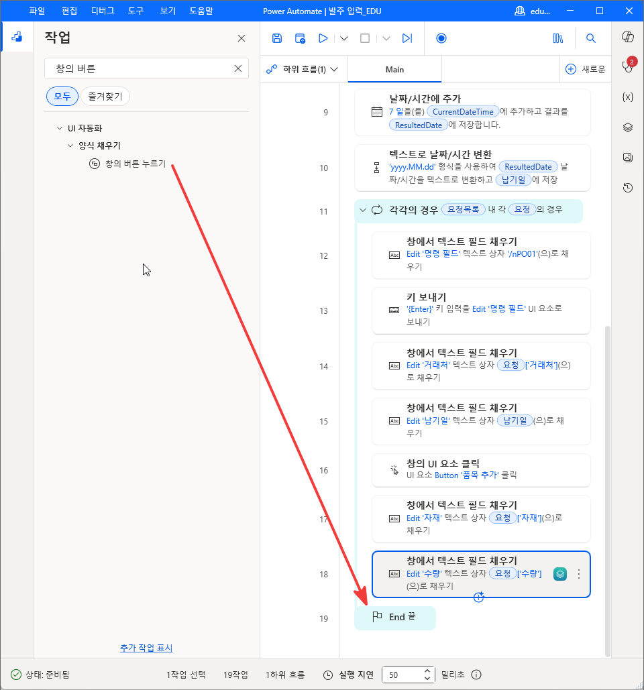
Task: Select the 모두 filter pill
Action: click(x=62, y=97)
